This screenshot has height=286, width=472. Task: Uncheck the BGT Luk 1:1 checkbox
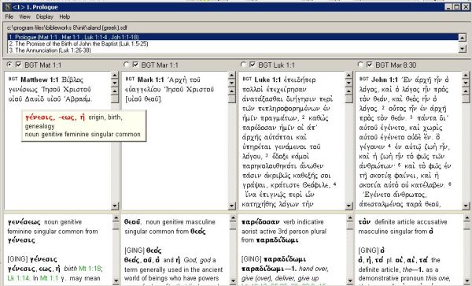[253, 65]
